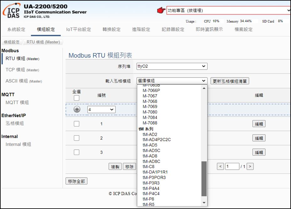This screenshot has height=209, width=291.
Task: Open the 系統設定 tab
Action: tap(16, 29)
